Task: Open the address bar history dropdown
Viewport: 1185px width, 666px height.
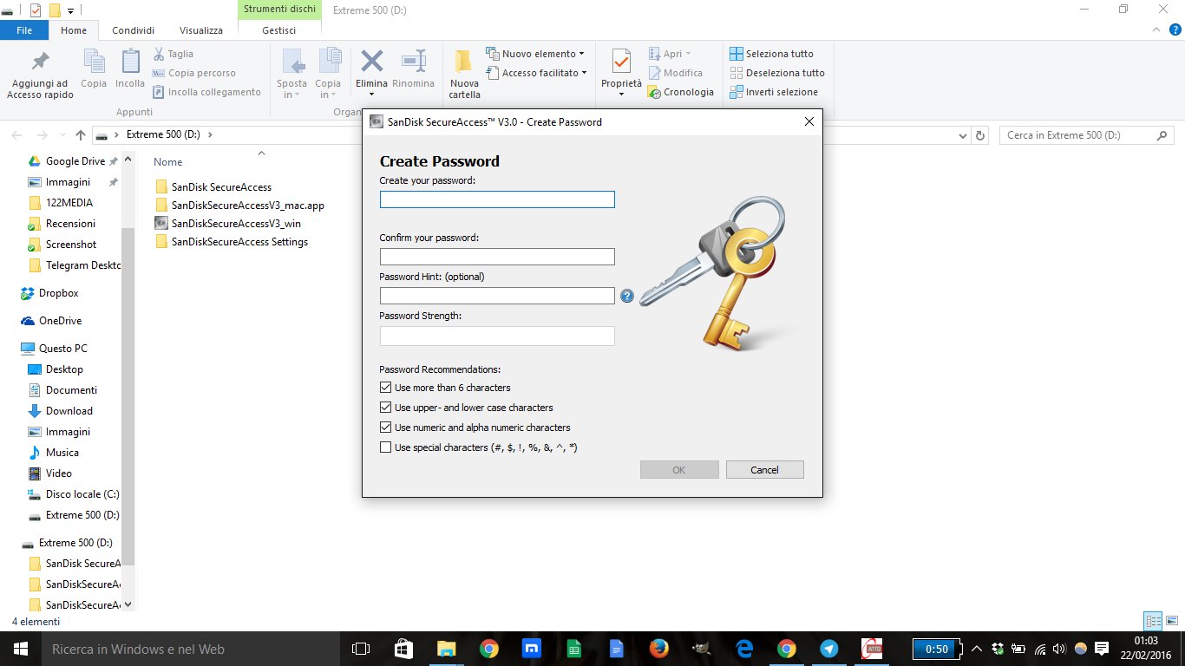Action: click(963, 135)
